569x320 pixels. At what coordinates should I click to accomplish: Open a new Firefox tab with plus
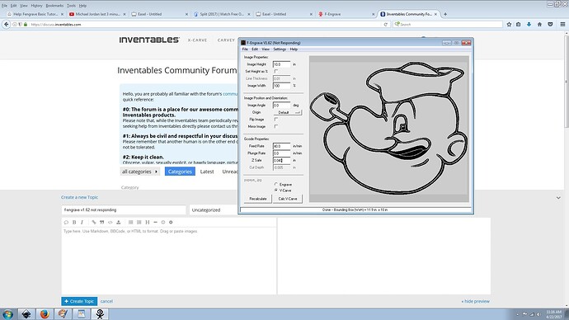tap(445, 14)
